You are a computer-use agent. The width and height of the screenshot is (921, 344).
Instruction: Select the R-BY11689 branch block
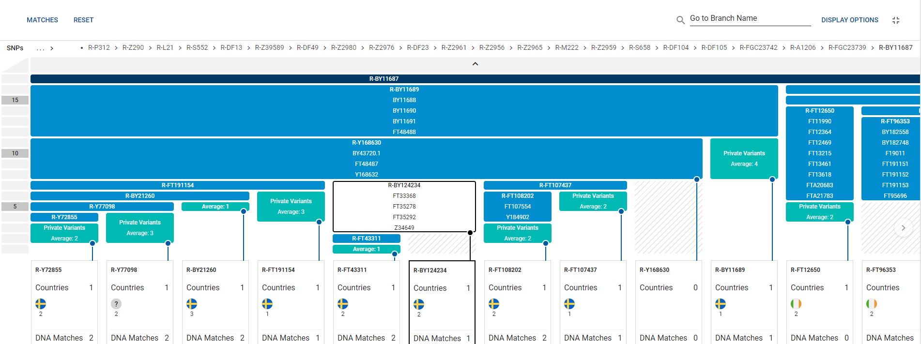pyautogui.click(x=404, y=111)
